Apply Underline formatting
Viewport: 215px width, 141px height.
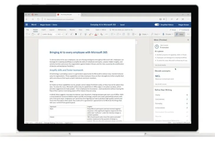pyautogui.click(x=86, y=34)
